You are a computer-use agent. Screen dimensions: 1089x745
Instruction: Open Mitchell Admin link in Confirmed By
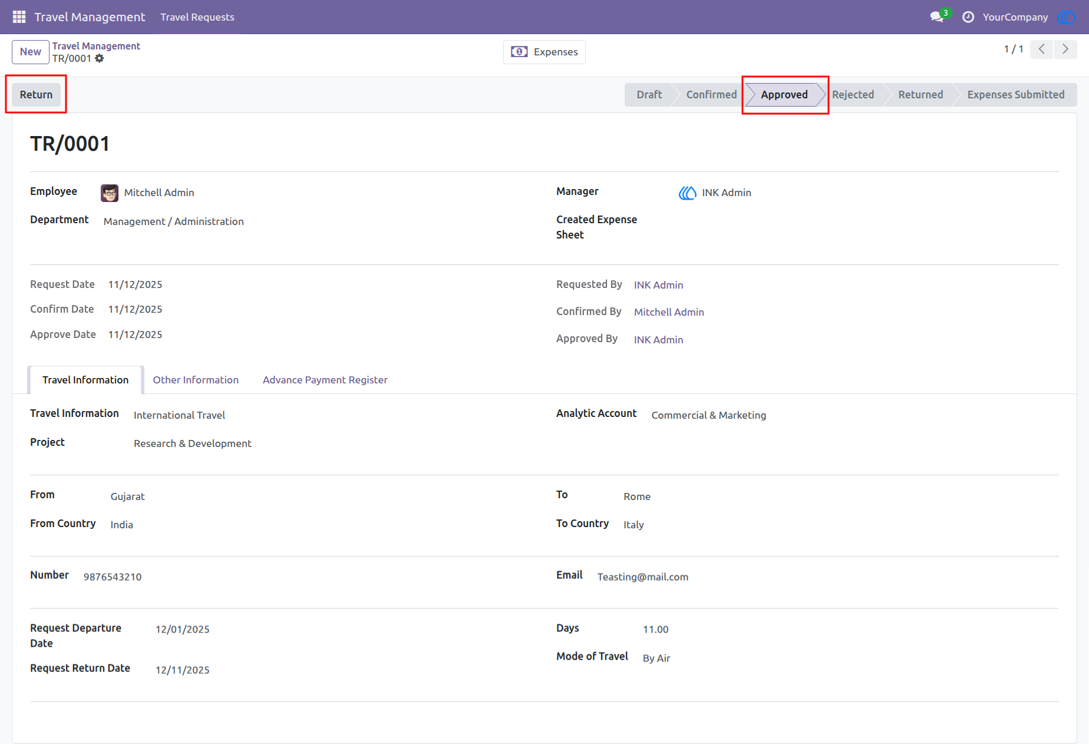coord(669,312)
